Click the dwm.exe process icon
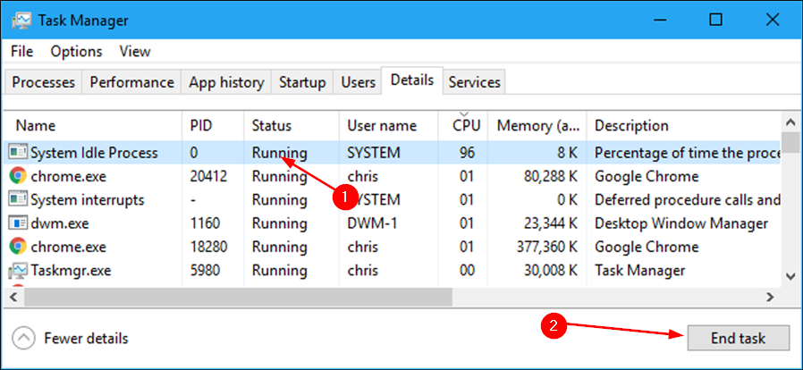The image size is (803, 370). coord(18,223)
